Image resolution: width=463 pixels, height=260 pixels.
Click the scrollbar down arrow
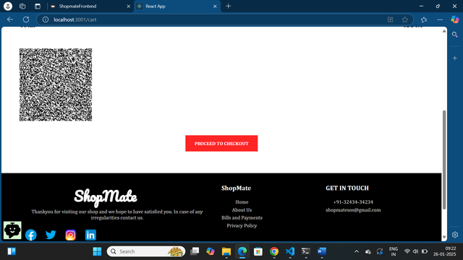point(444,237)
